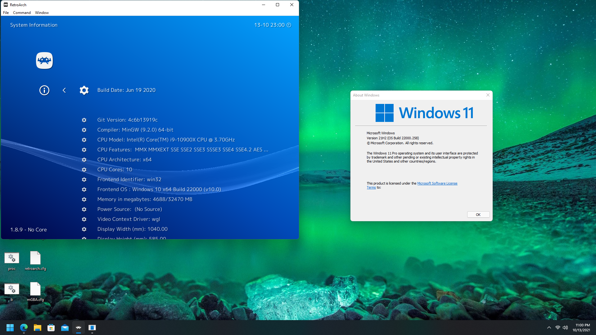Open the Window menu
The height and width of the screenshot is (335, 596).
[42, 13]
